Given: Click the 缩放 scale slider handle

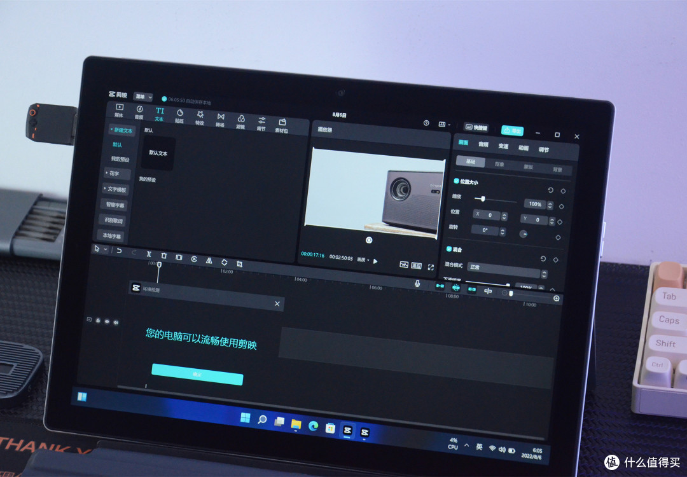Looking at the screenshot, I should point(483,199).
